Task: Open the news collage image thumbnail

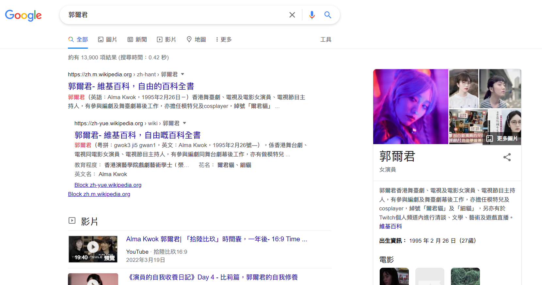Action: point(468,127)
